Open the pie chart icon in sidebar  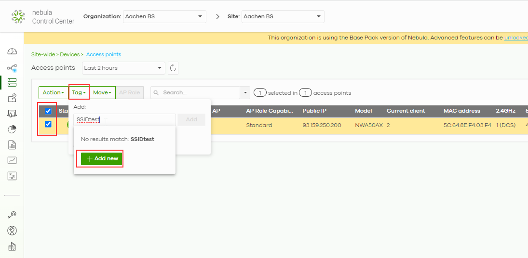point(12,129)
